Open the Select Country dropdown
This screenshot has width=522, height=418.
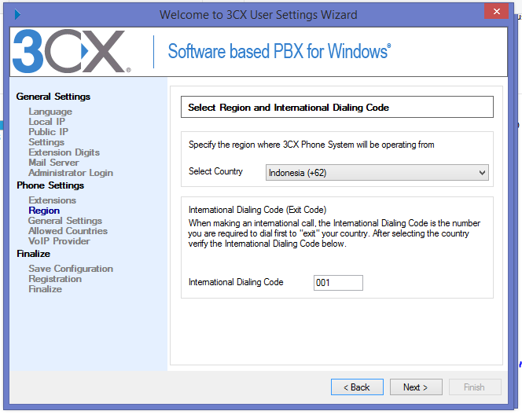[377, 172]
